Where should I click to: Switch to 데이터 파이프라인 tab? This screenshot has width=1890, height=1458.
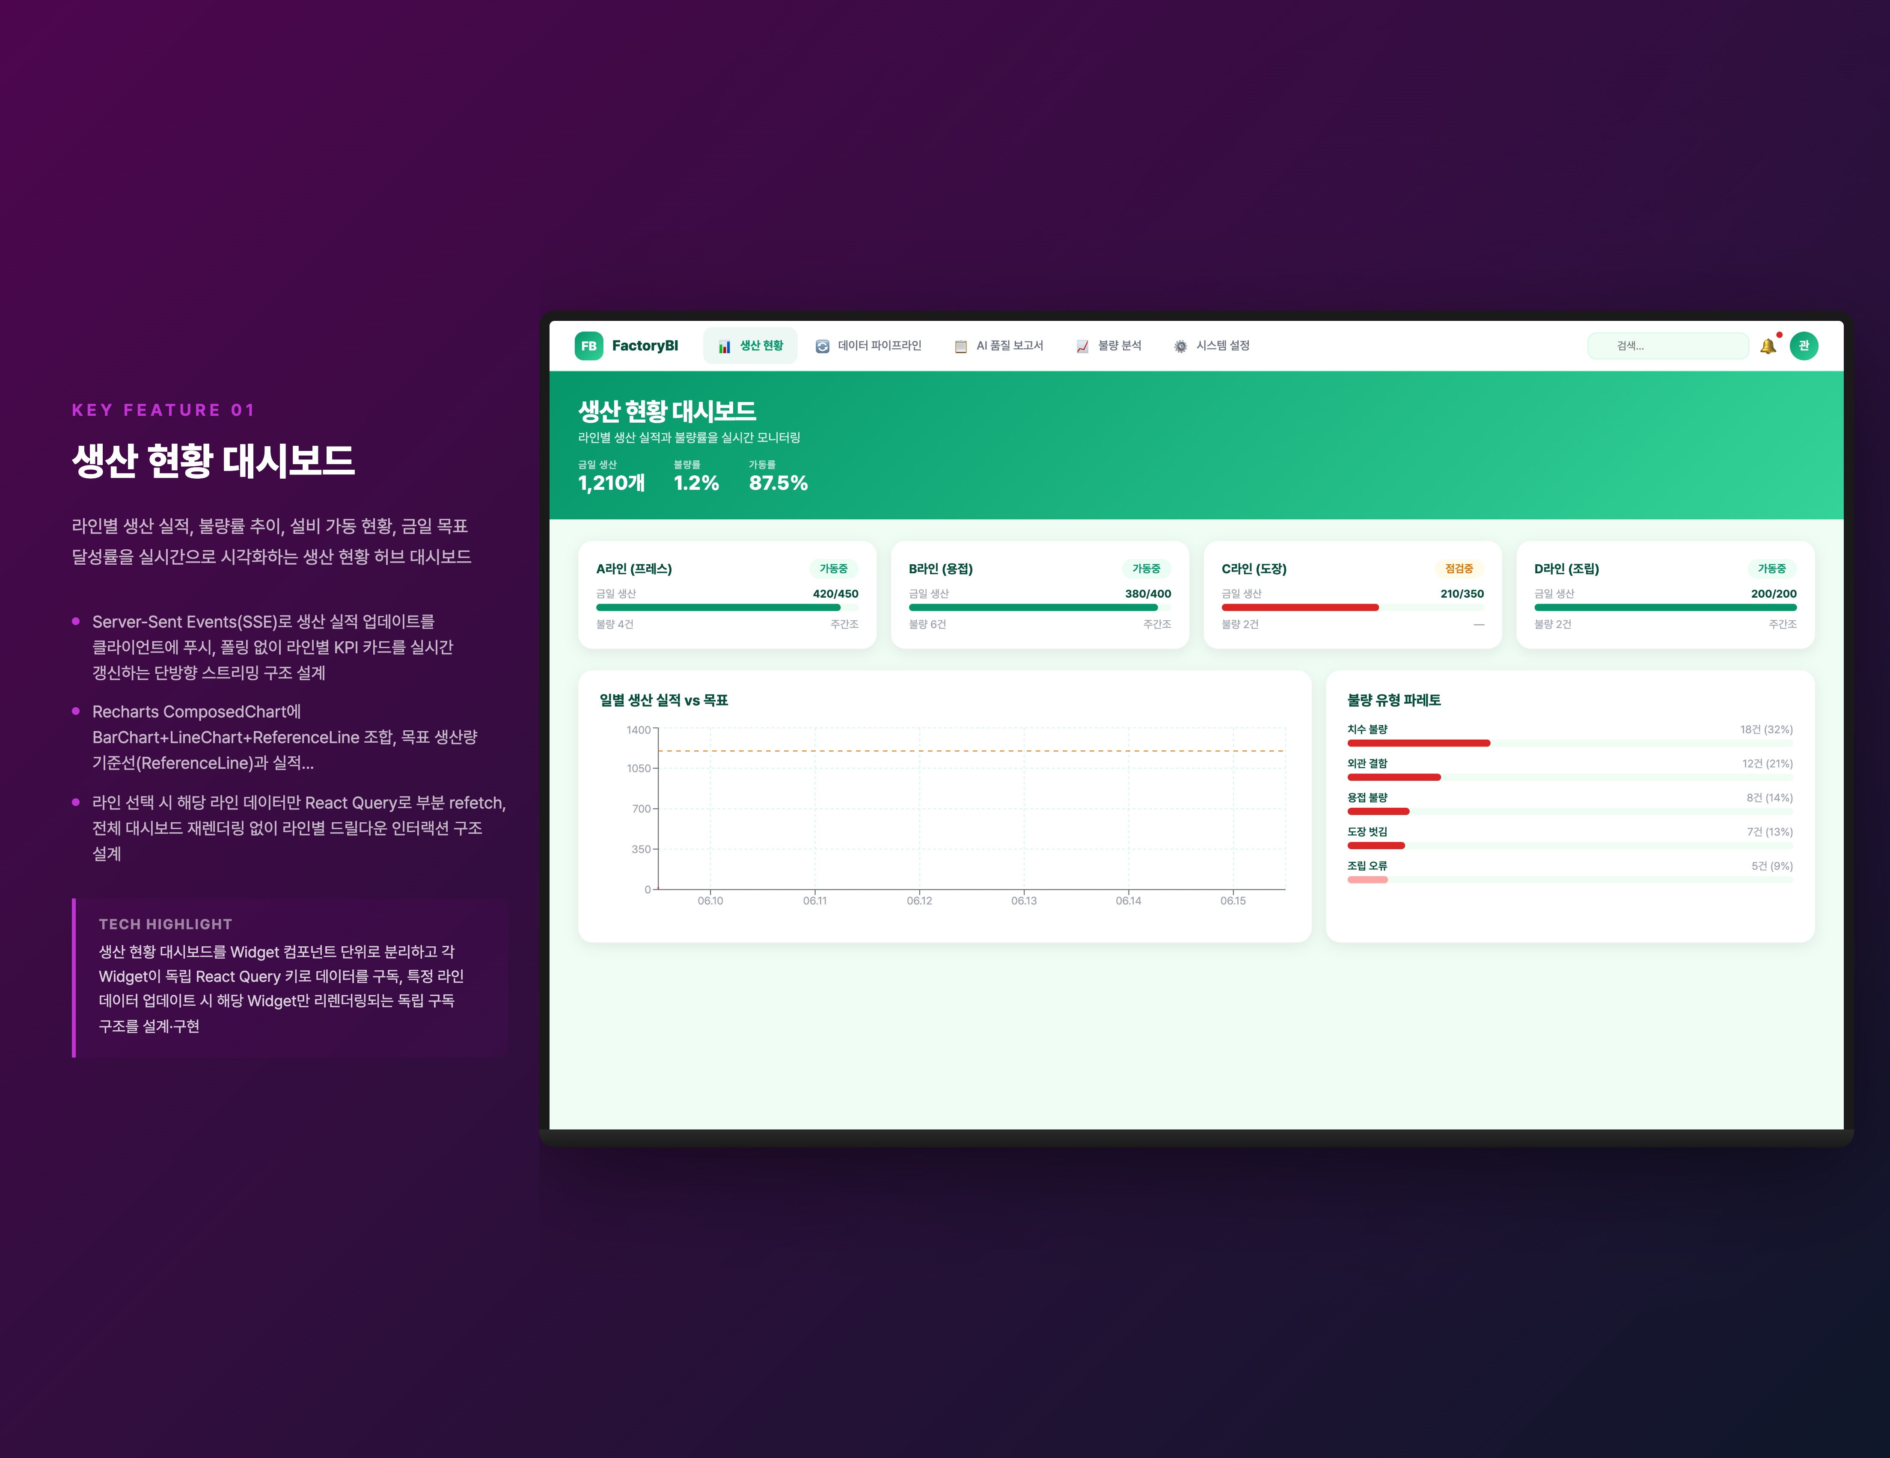pos(879,346)
